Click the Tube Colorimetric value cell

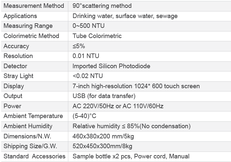tap(97, 36)
